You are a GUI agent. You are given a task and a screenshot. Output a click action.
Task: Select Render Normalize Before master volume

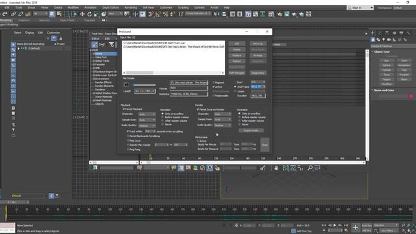tap(240, 117)
